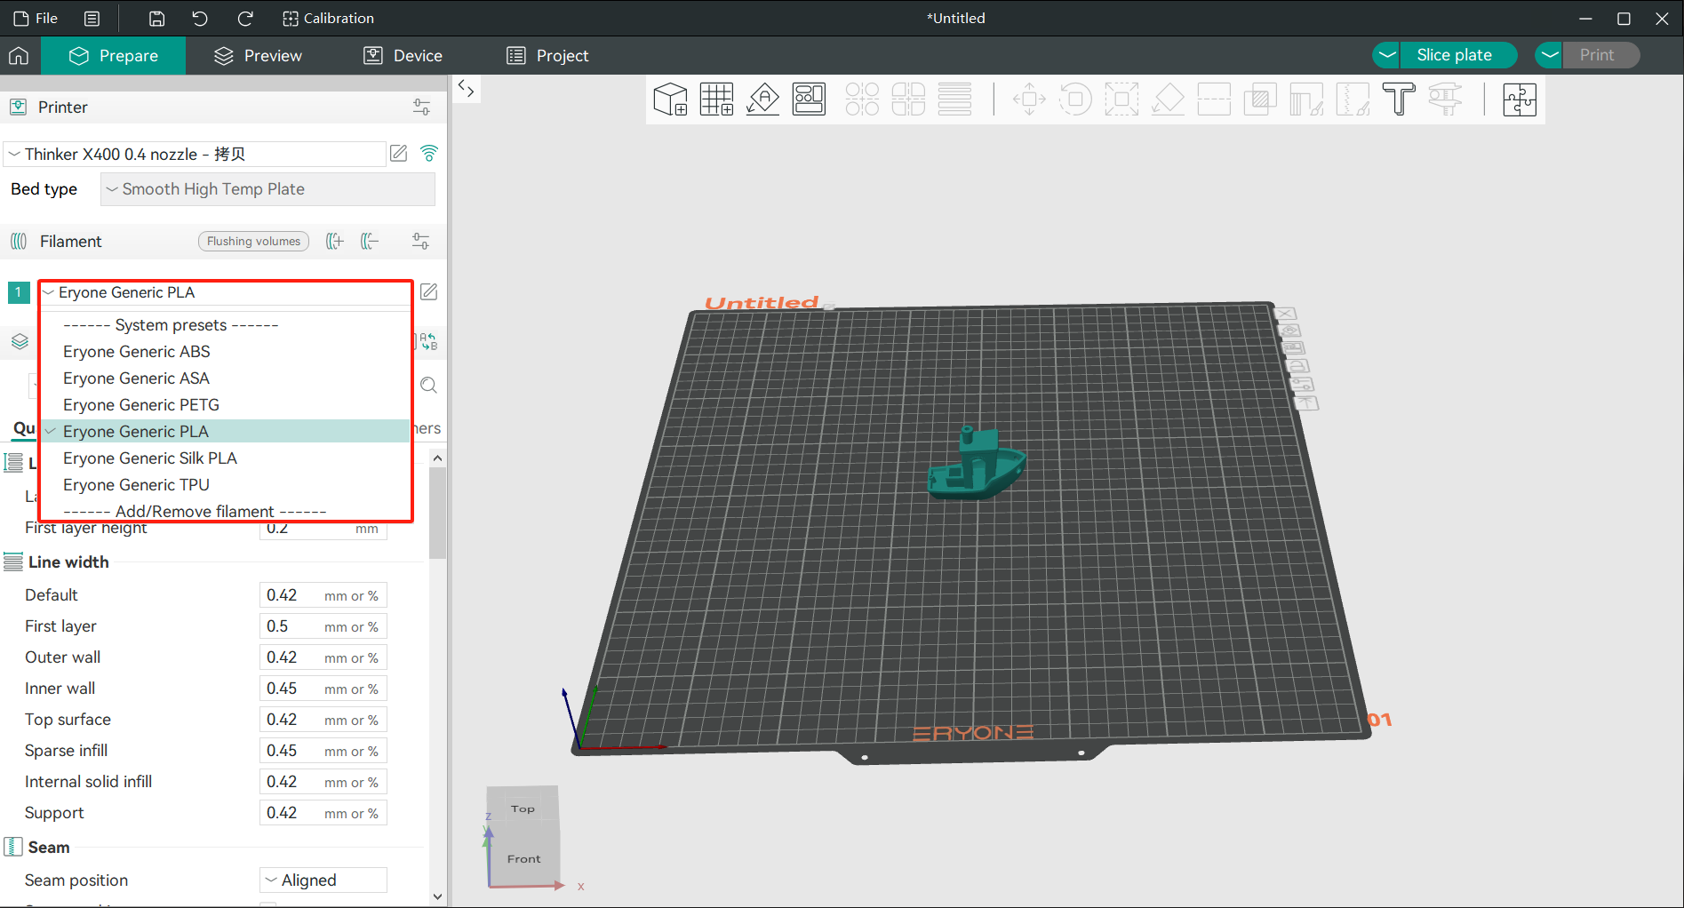The height and width of the screenshot is (908, 1684).
Task: Select the Cut tool icon
Action: (x=1214, y=100)
